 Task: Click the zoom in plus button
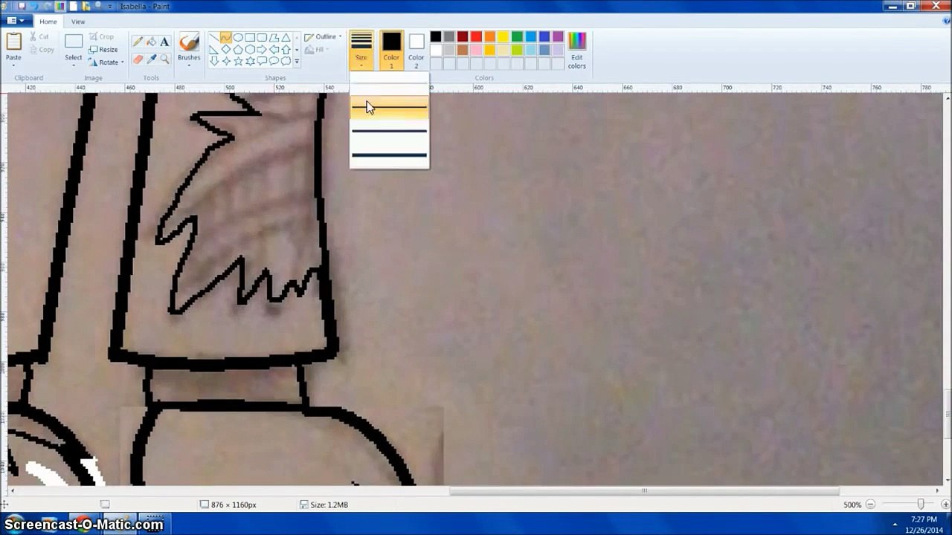coord(945,505)
